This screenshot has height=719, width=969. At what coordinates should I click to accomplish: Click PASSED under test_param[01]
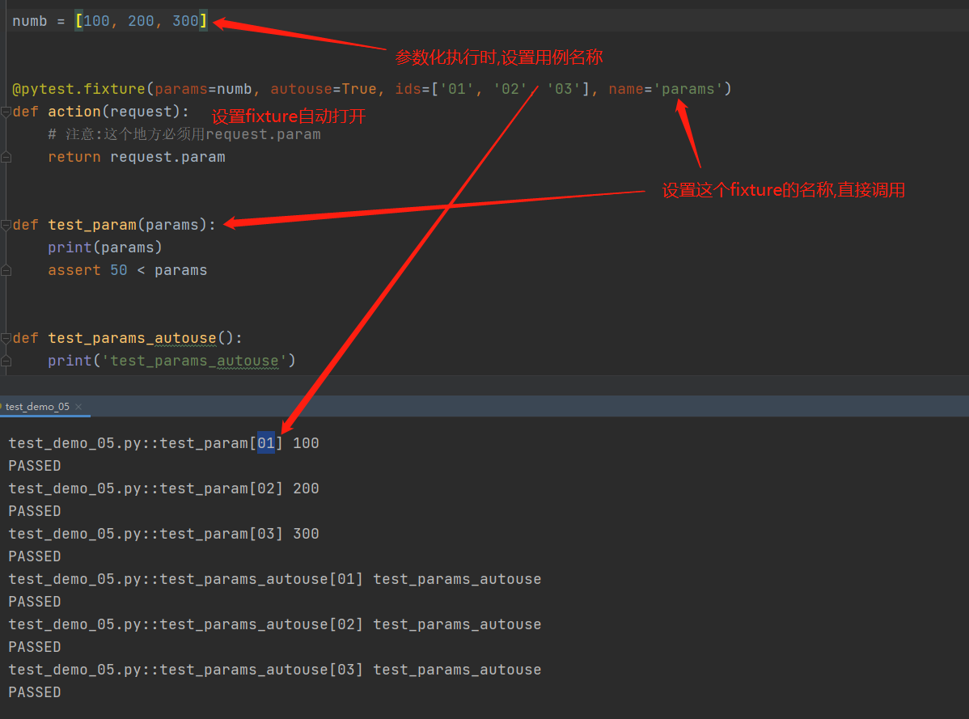click(x=35, y=466)
